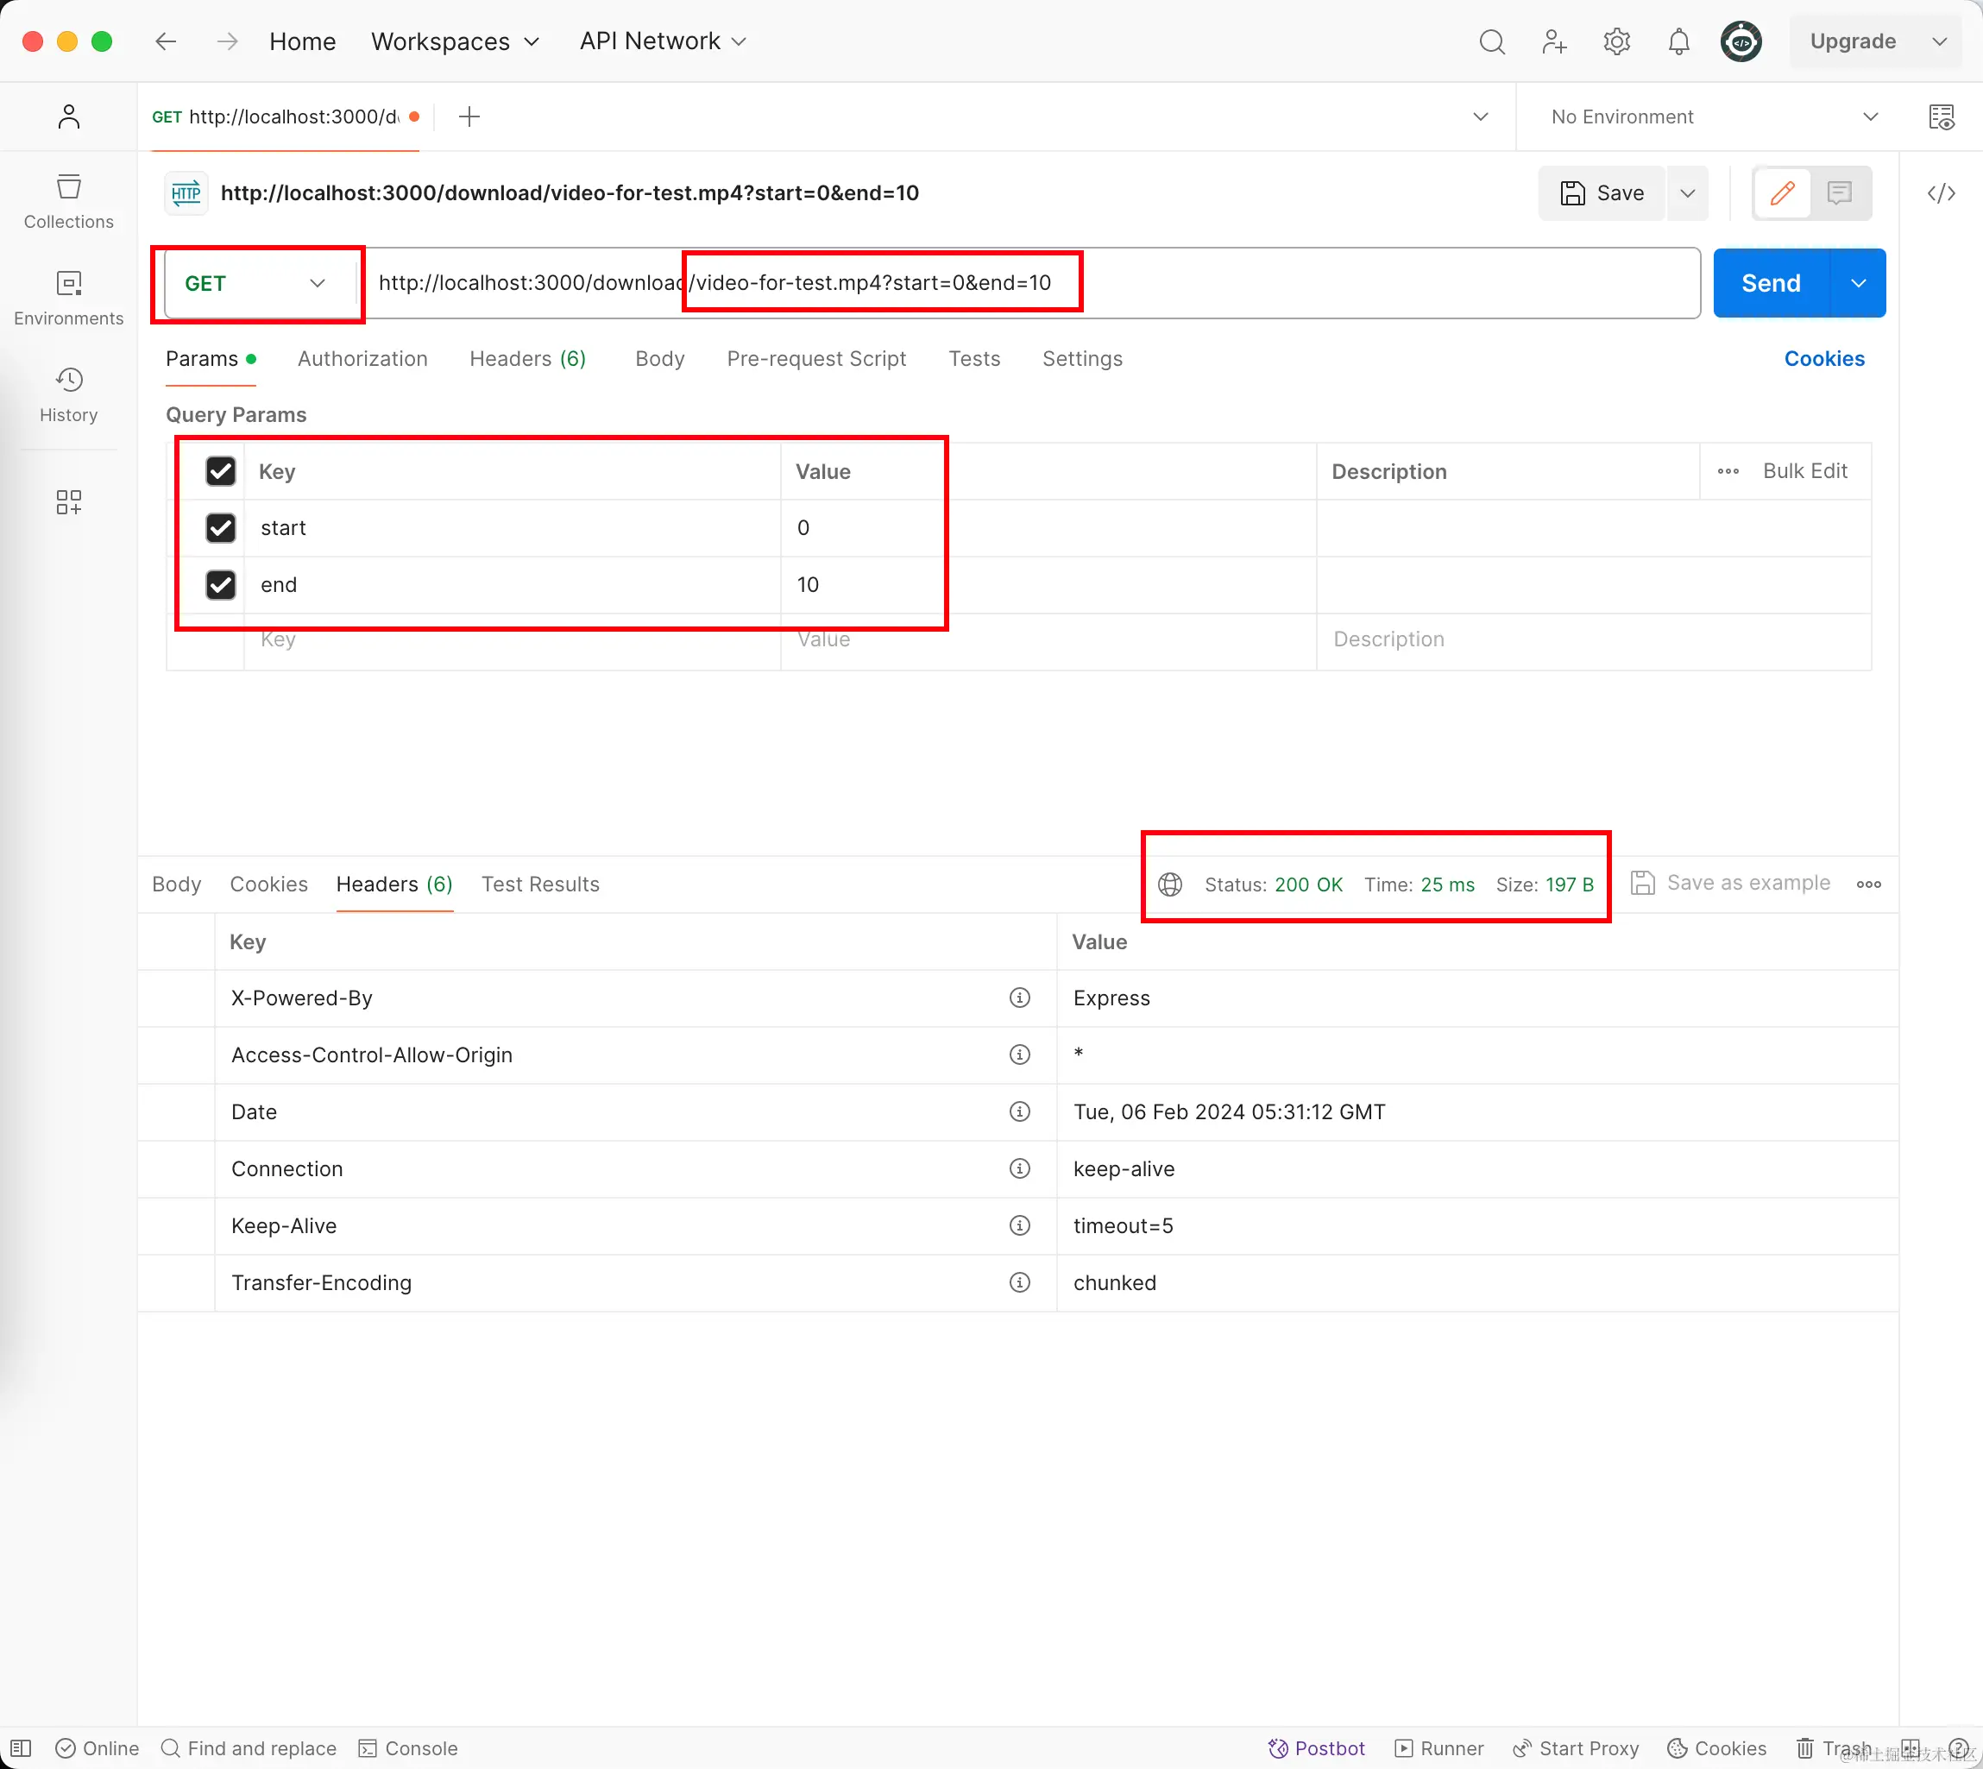Open the request Body tab
Screen dimensions: 1983x1769
tap(660, 359)
